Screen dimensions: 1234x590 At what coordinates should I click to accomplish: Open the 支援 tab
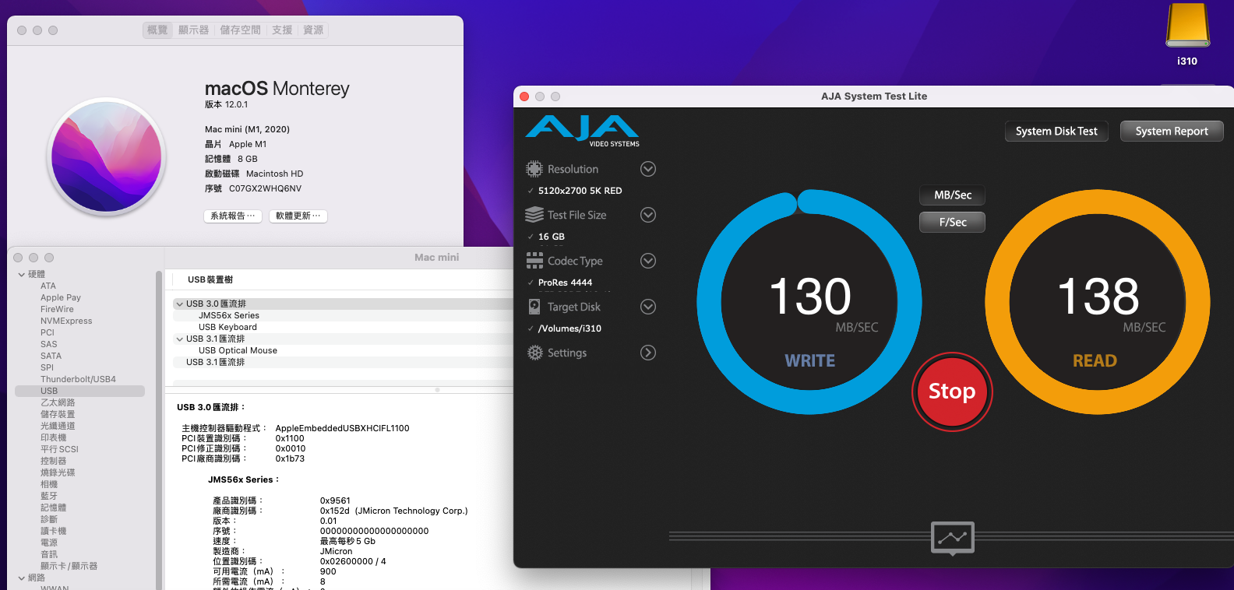pos(282,30)
